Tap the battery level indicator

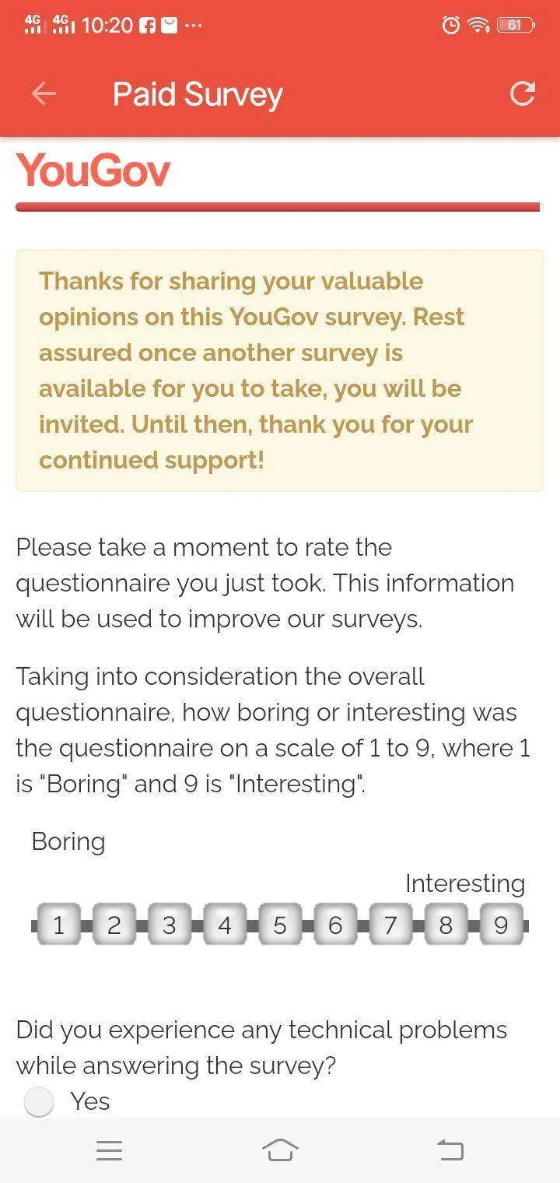[516, 26]
